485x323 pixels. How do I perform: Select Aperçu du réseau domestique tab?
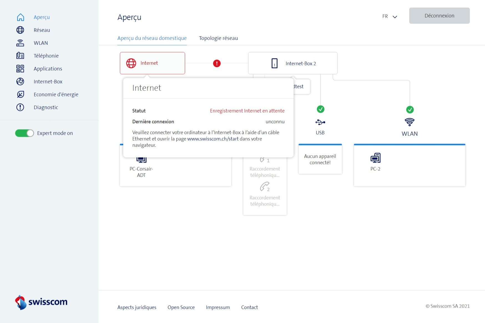point(152,38)
